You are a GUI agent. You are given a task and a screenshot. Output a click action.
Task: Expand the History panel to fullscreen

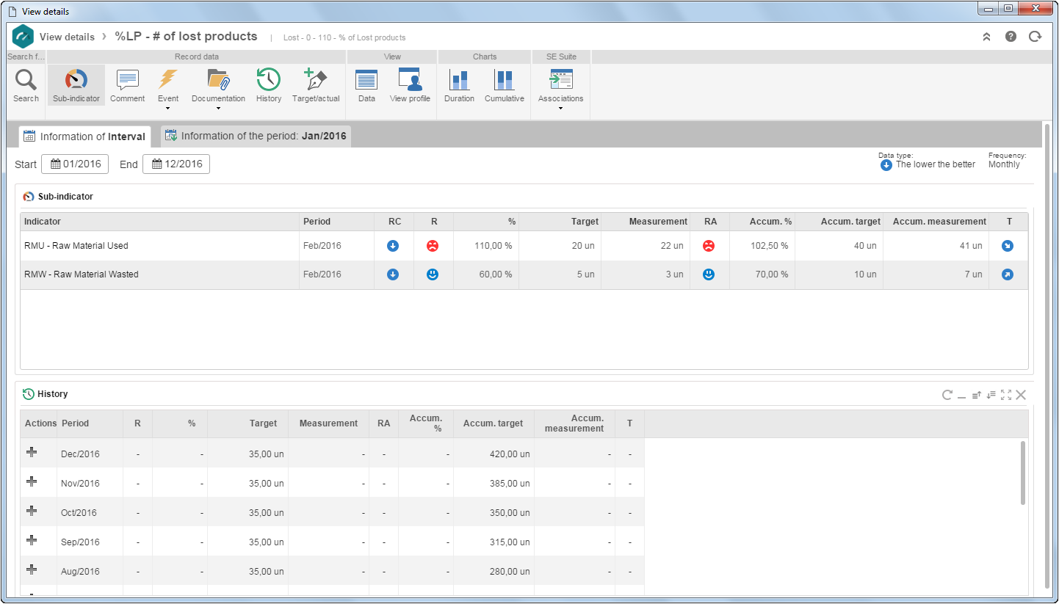coord(1006,395)
